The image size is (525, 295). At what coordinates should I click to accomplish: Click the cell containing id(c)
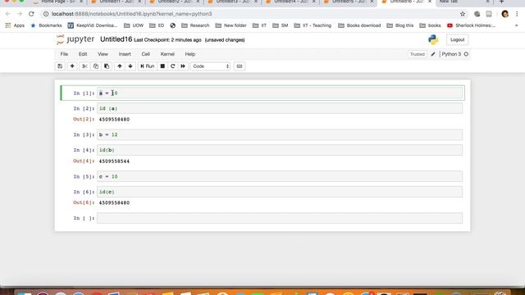click(x=280, y=192)
